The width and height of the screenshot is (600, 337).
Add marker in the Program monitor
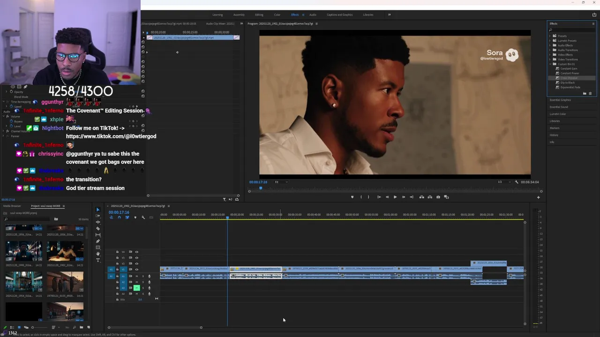352,197
